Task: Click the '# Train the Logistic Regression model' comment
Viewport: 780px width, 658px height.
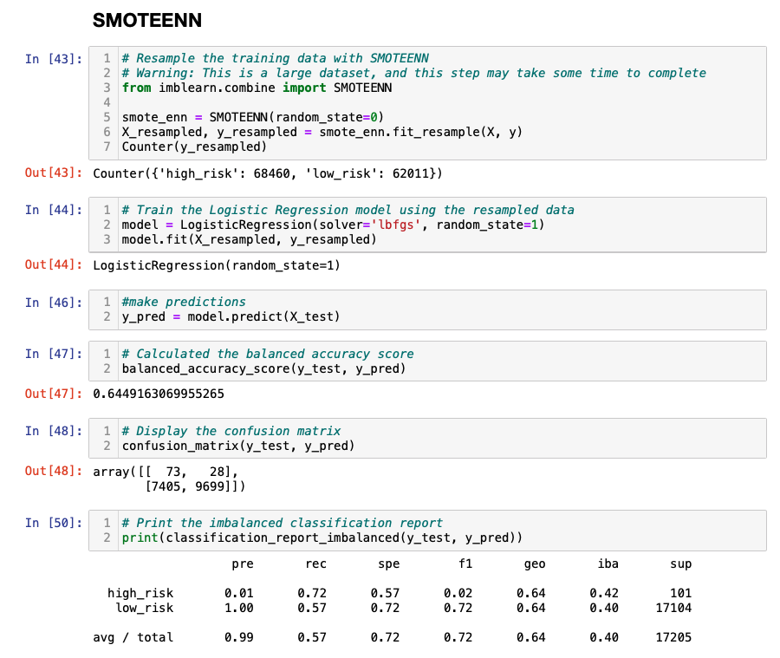Action: [x=348, y=210]
